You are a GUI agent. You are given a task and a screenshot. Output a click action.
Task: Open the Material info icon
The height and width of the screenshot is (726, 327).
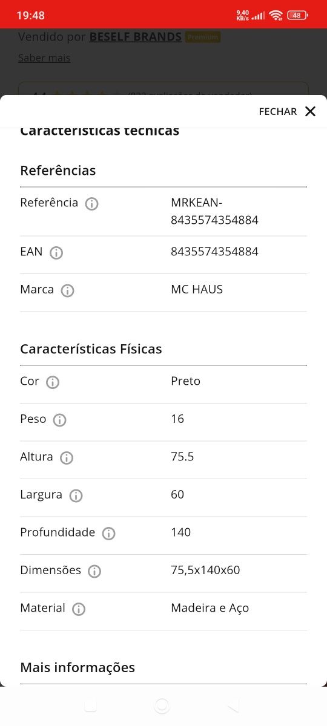(x=79, y=609)
